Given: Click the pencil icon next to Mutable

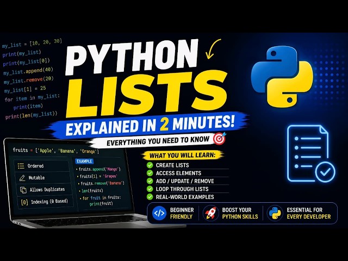Looking at the screenshot, I should 22,178.
